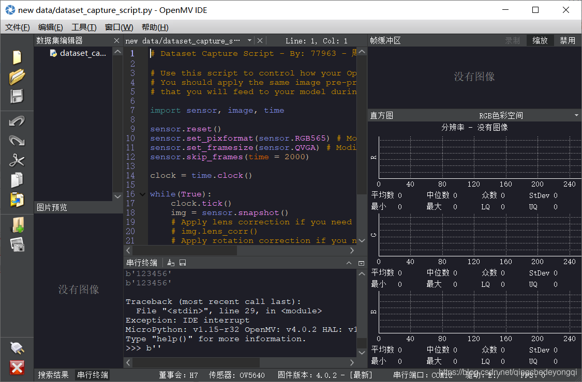Click the Line 1, Col 1 indicator
The width and height of the screenshot is (582, 382).
click(x=317, y=41)
